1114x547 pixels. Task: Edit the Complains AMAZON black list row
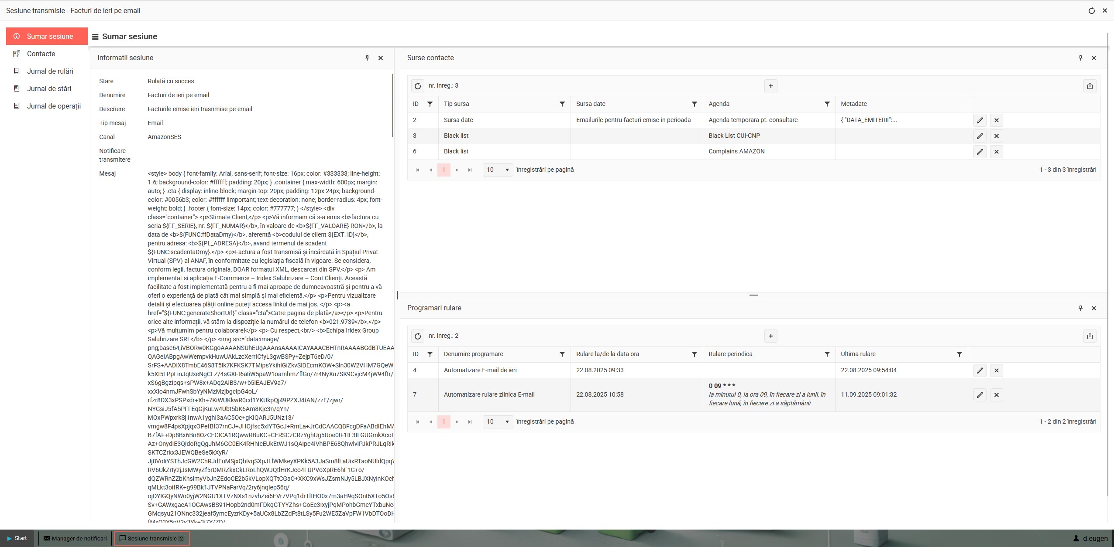980,152
